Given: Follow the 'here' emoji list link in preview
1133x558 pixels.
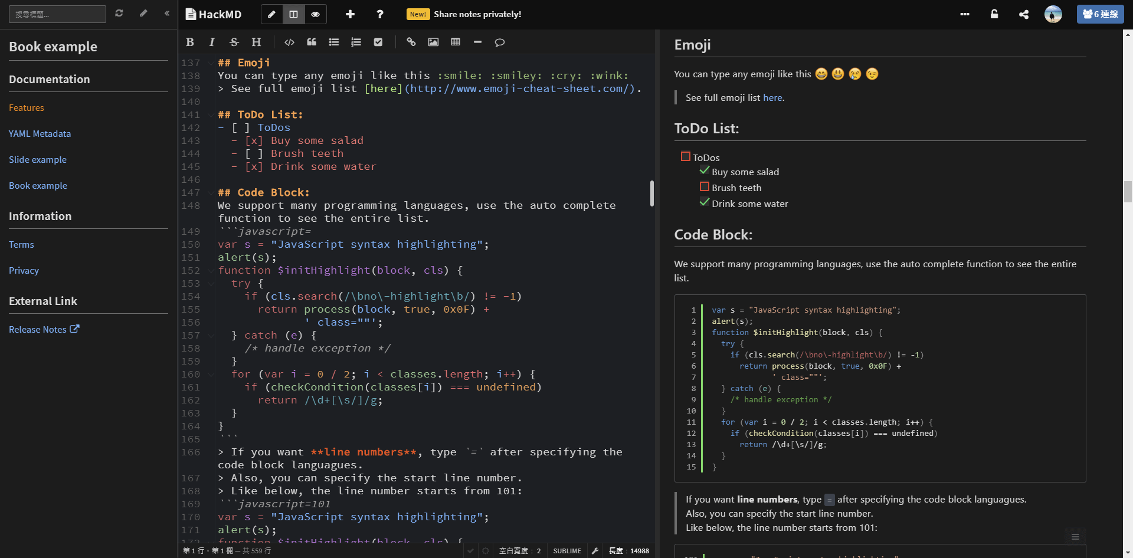Looking at the screenshot, I should (x=772, y=98).
